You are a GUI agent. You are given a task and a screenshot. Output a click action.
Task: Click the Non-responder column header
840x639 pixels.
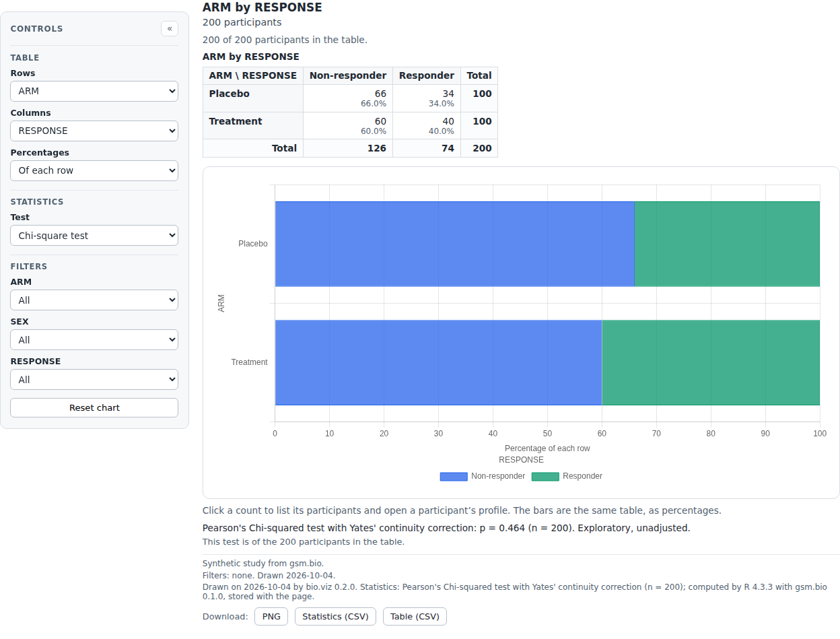[348, 75]
